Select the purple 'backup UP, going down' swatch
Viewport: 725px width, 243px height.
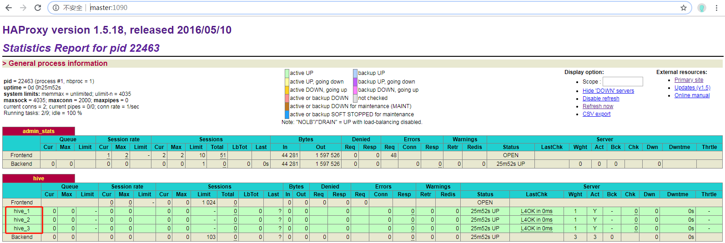coord(355,82)
